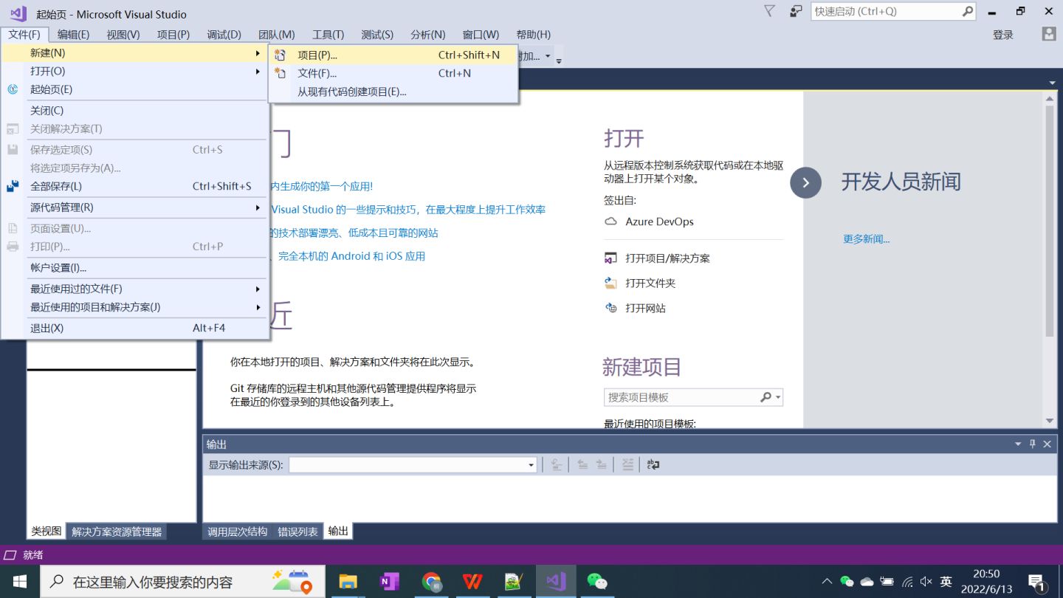Viewport: 1063px width, 598px height.
Task: Open Chrome from the taskbar
Action: pos(432,581)
